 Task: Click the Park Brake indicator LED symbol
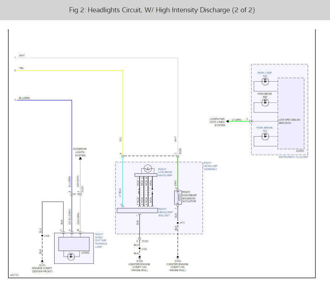pyautogui.click(x=265, y=136)
